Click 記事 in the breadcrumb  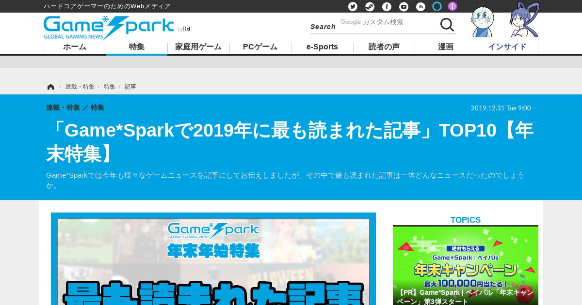(x=130, y=87)
